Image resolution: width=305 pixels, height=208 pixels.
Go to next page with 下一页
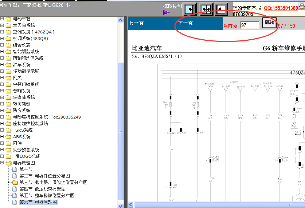coord(185,23)
